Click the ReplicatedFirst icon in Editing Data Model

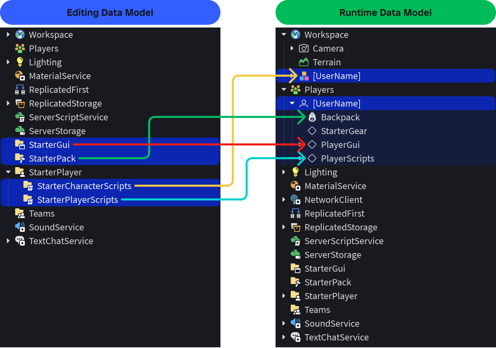click(x=20, y=89)
